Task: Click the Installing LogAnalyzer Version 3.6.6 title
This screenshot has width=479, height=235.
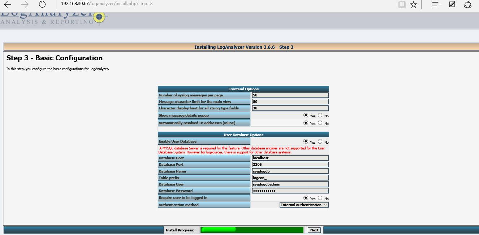Action: coord(244,47)
